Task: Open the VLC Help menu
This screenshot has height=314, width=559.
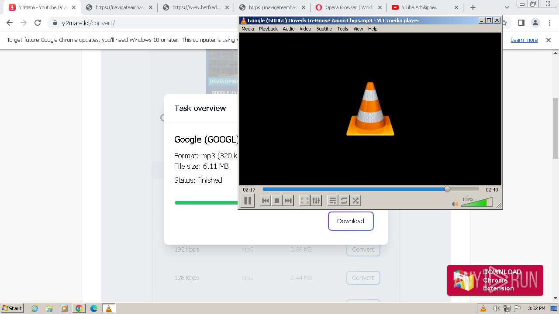Action: pyautogui.click(x=373, y=29)
